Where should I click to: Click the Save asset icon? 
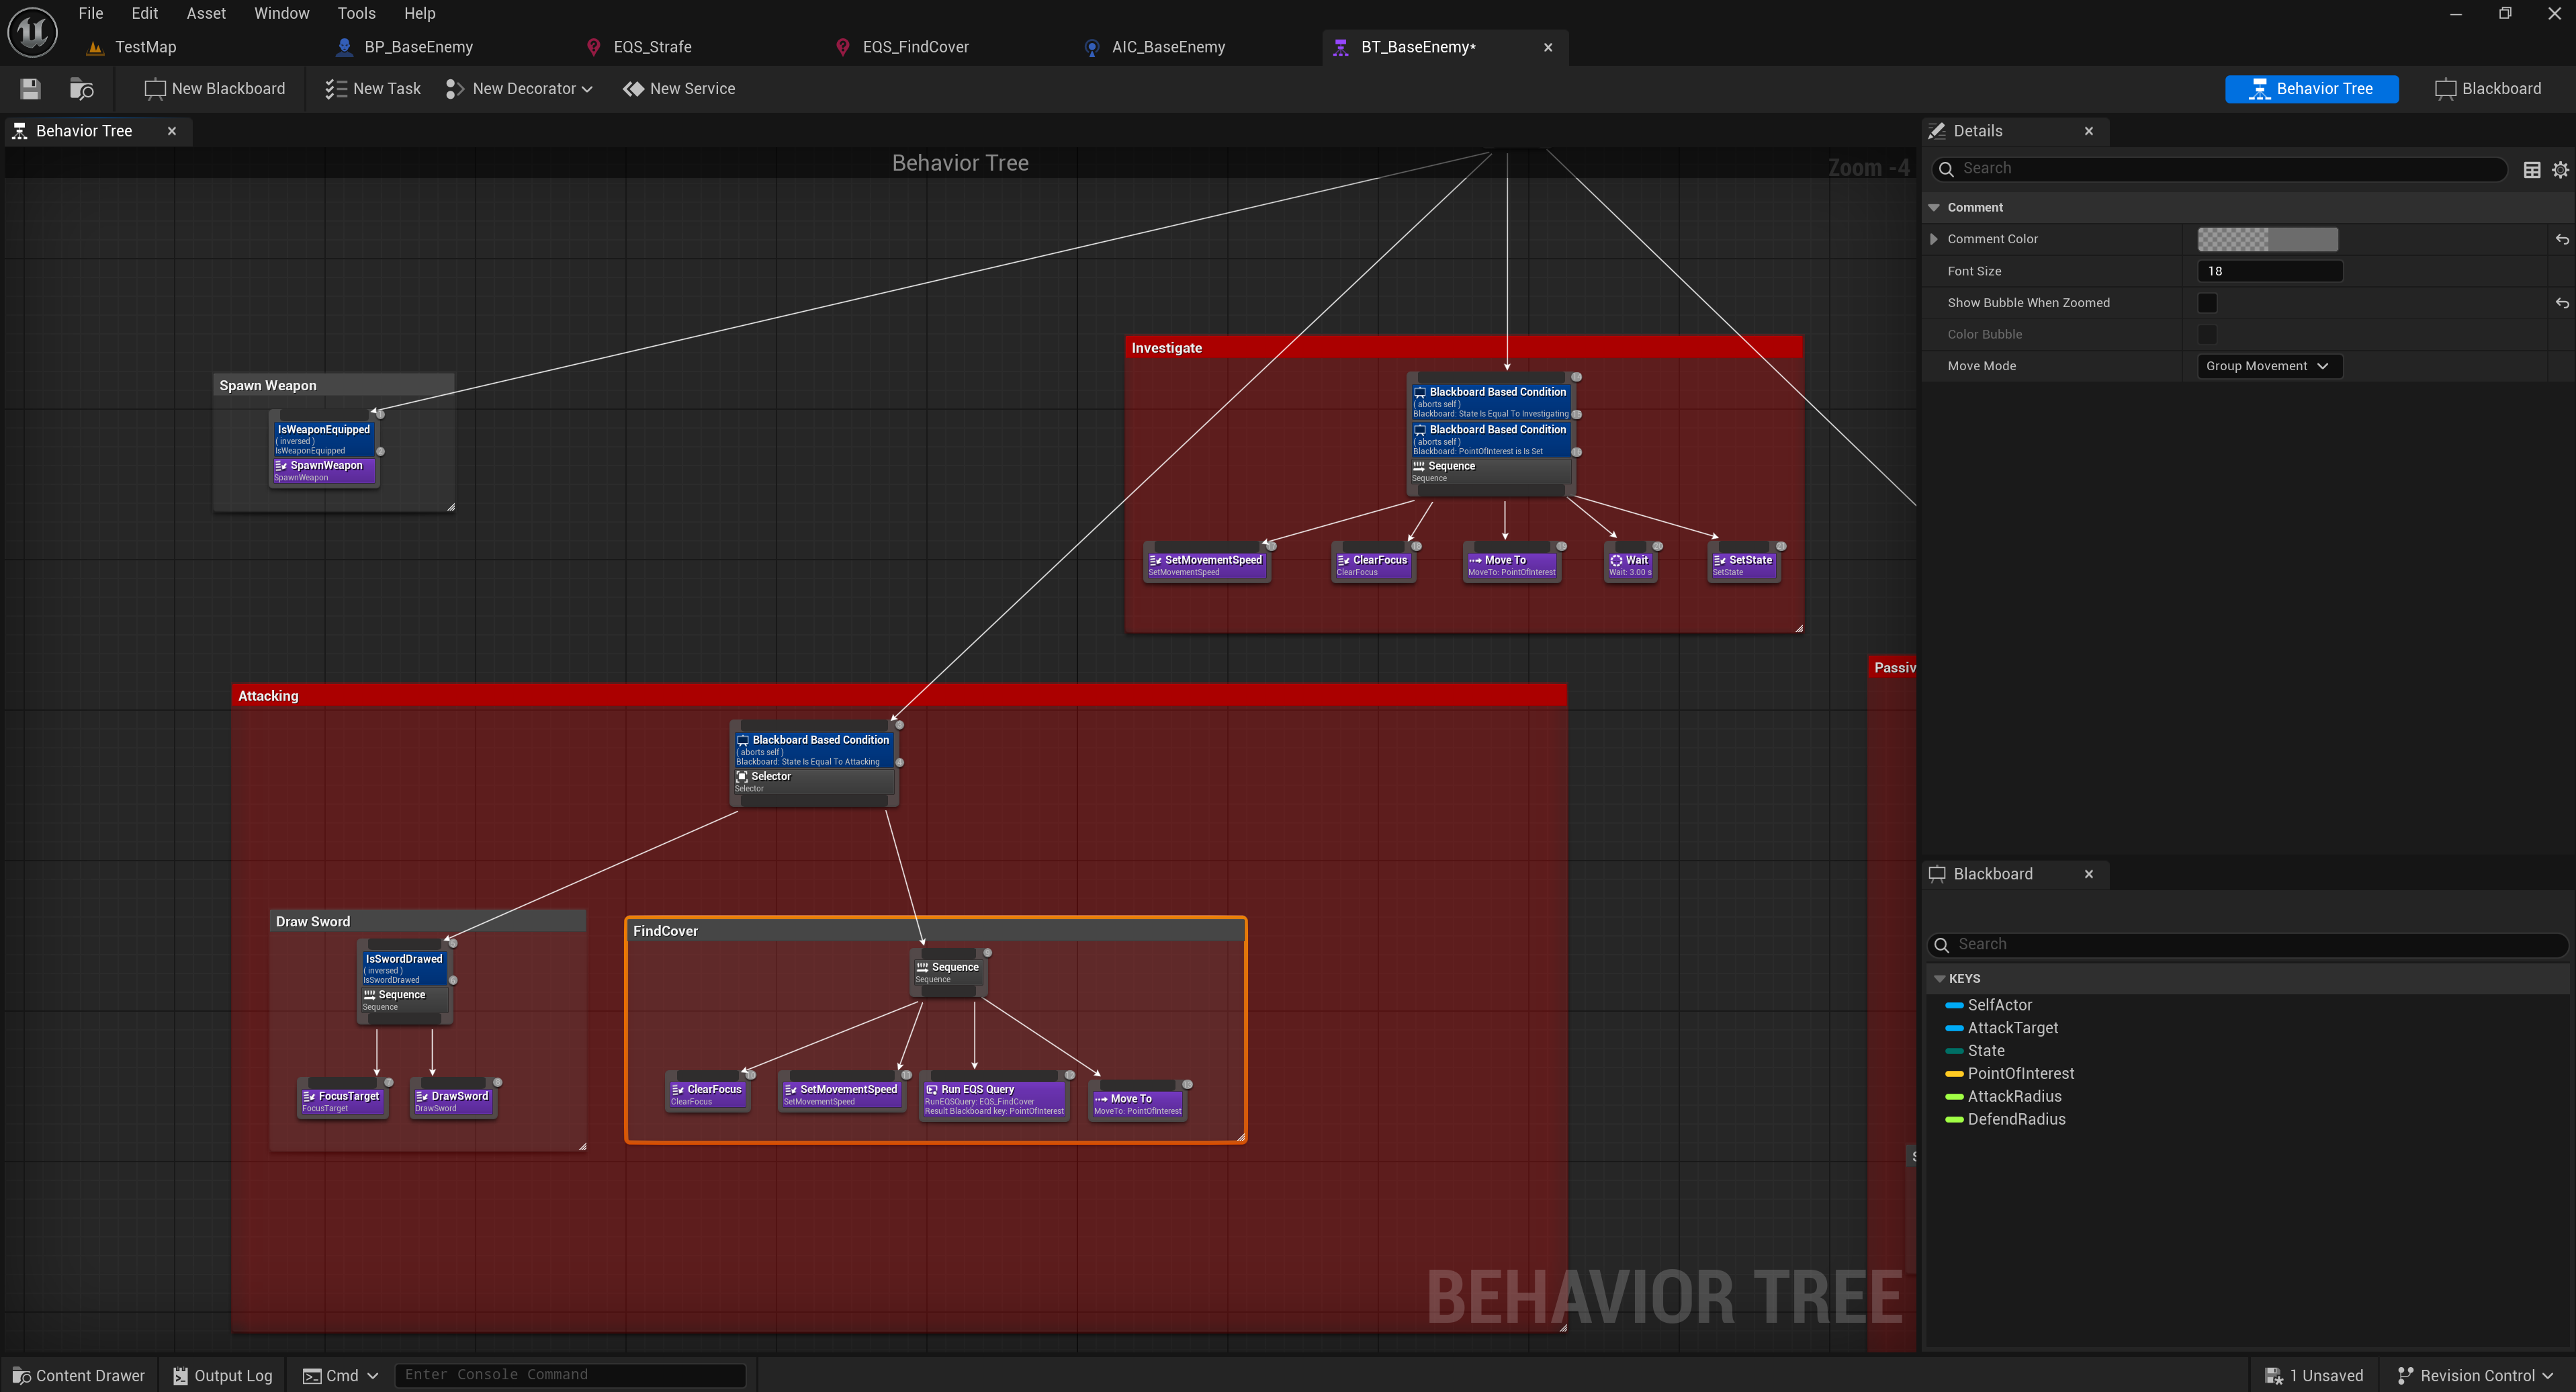(30, 89)
